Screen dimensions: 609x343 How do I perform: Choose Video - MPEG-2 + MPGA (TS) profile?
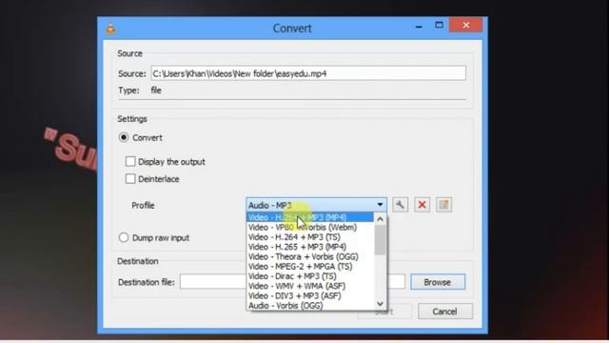[310, 267]
